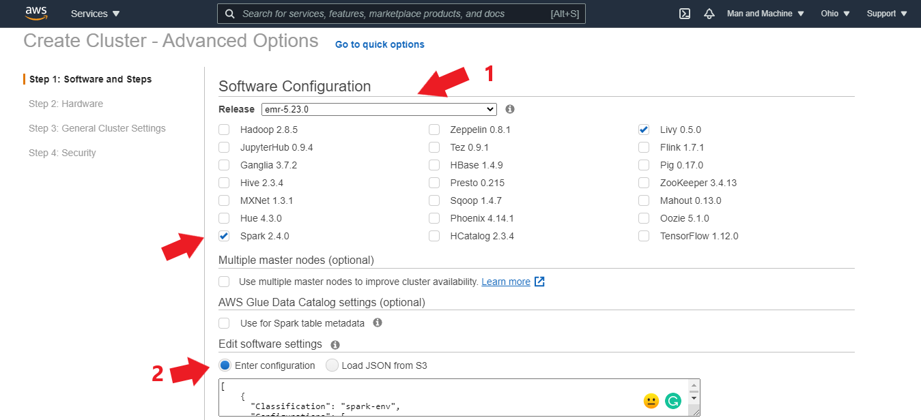This screenshot has height=420, width=921.
Task: Enable the HCatalog 2.3.4 checkbox
Action: (x=434, y=236)
